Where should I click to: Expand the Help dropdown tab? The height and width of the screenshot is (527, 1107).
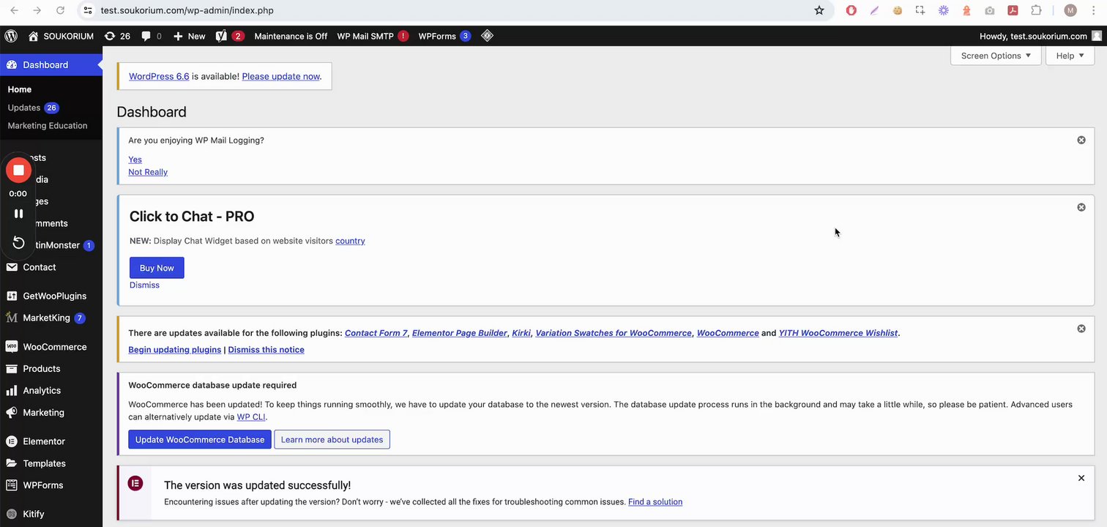click(x=1070, y=56)
